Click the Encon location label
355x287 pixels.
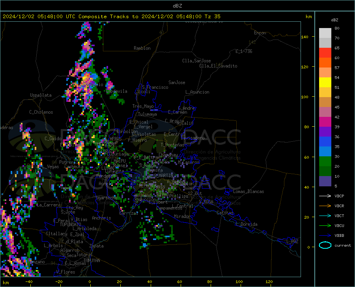click(x=260, y=33)
